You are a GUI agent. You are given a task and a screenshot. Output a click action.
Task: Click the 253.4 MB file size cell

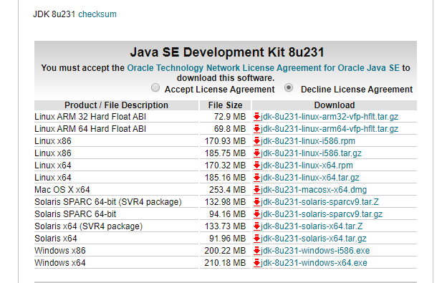click(x=228, y=190)
